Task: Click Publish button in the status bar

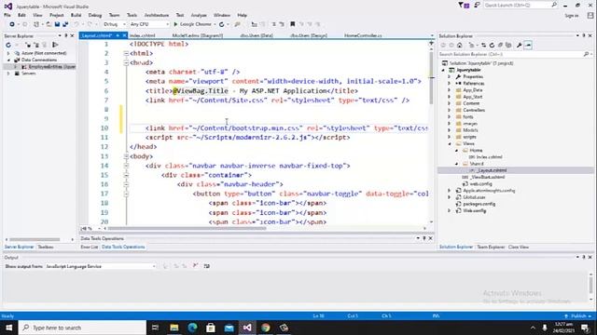Action: point(578,316)
